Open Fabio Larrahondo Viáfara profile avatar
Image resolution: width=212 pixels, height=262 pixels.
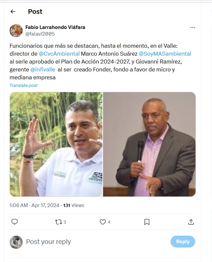click(x=16, y=31)
